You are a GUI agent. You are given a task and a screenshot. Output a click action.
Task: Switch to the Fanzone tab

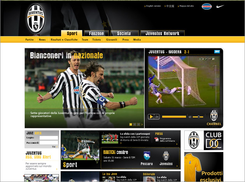pyautogui.click(x=96, y=33)
